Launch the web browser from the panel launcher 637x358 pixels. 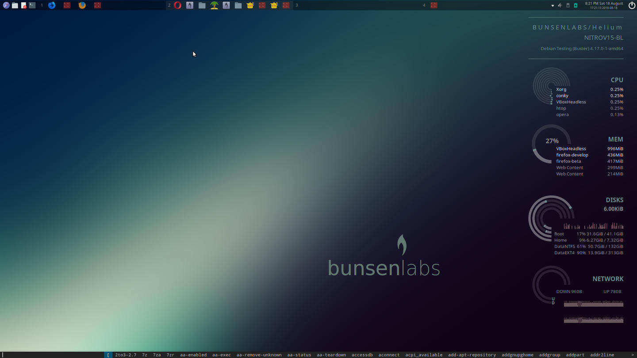point(6,5)
